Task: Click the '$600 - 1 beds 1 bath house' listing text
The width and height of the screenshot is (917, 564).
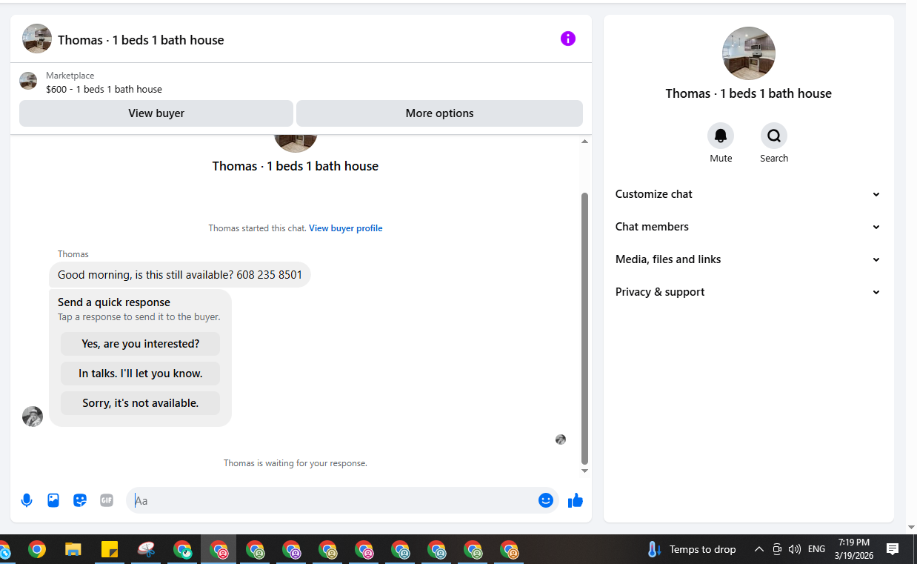Action: point(104,89)
